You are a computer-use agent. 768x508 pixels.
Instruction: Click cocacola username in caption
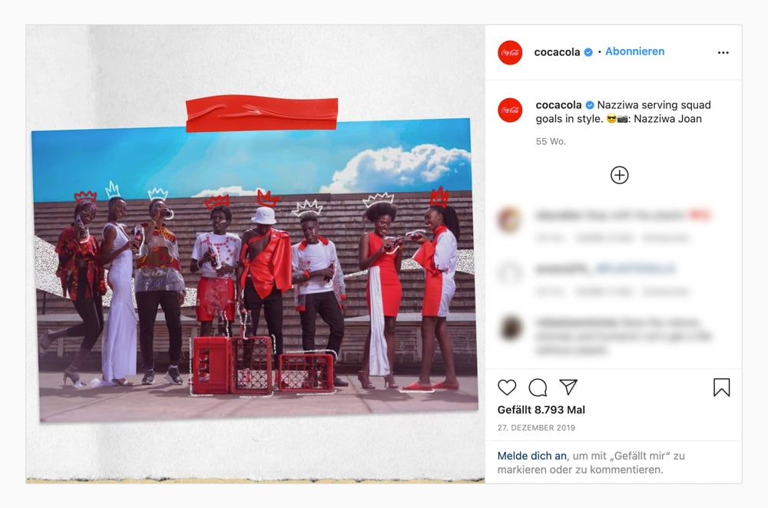pyautogui.click(x=558, y=104)
